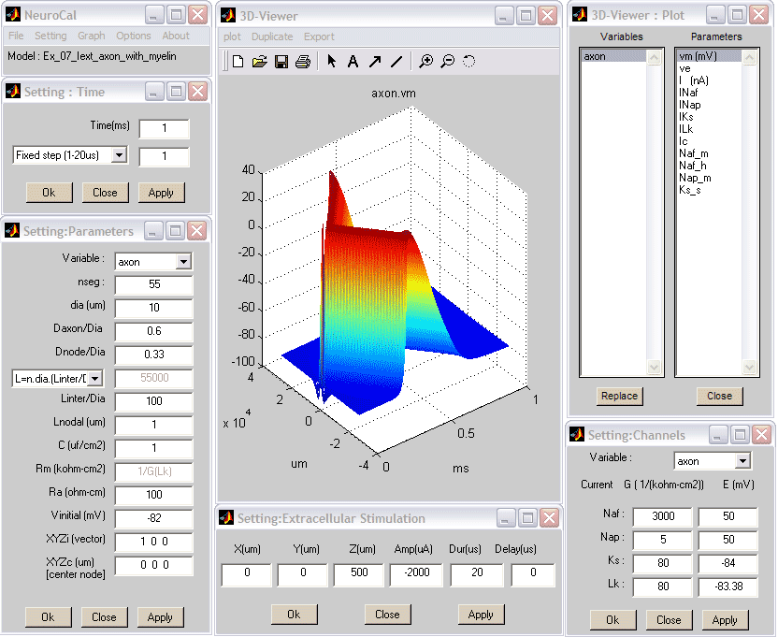
Task: Click MATLAB logo in the 3D-Viewer : Plot title bar
Action: click(580, 15)
